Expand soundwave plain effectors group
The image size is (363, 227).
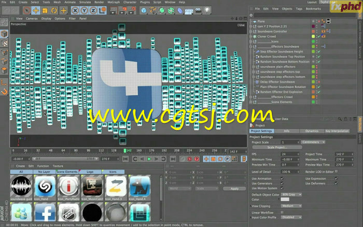(x=254, y=67)
